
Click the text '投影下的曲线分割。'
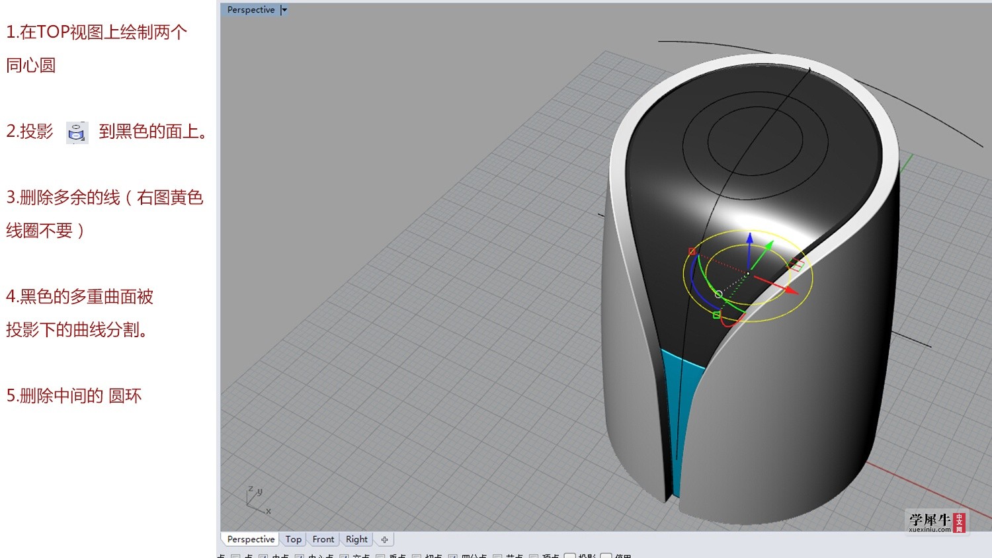(x=77, y=330)
